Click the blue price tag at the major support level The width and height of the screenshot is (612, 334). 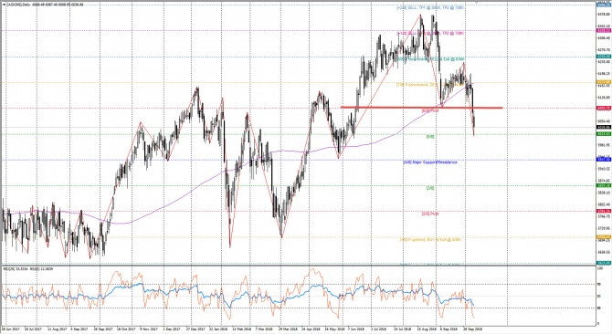(604, 160)
